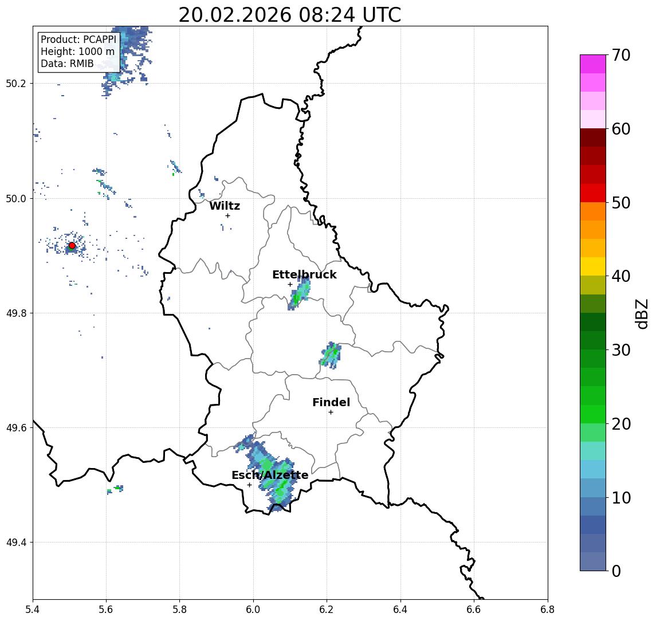Click the longitude tick label 5.8
This screenshot has height=621, width=656.
(x=180, y=610)
